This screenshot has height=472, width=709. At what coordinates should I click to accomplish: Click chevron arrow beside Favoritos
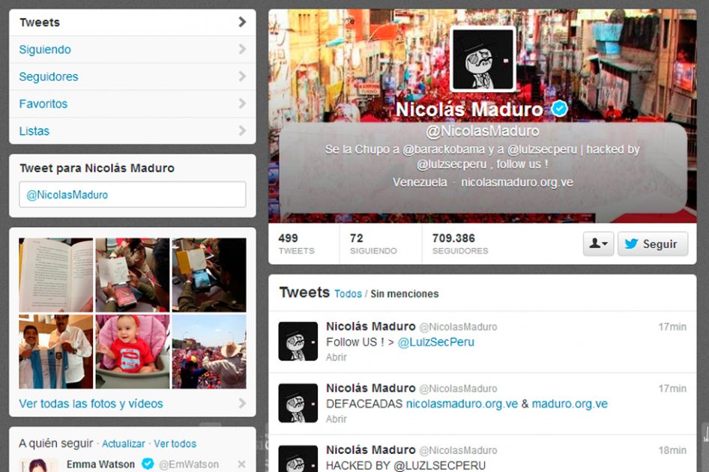(x=242, y=103)
